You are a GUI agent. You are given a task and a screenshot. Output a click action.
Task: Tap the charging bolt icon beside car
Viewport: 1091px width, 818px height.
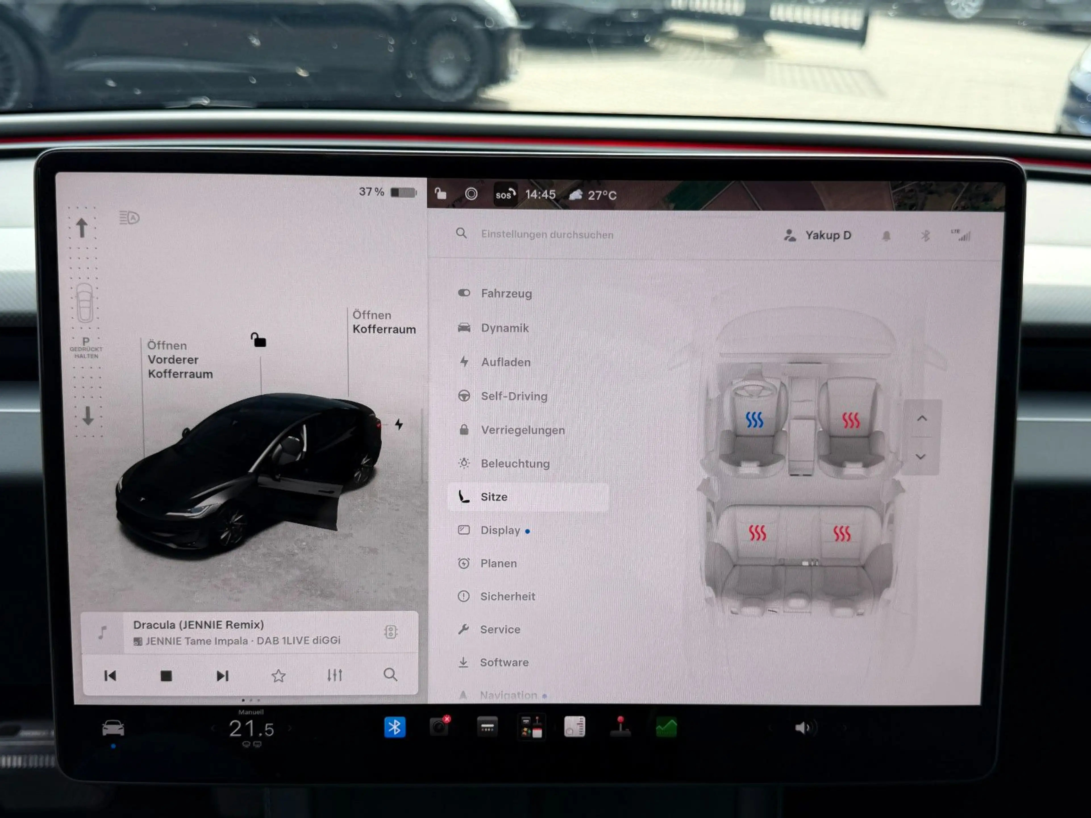(x=399, y=424)
